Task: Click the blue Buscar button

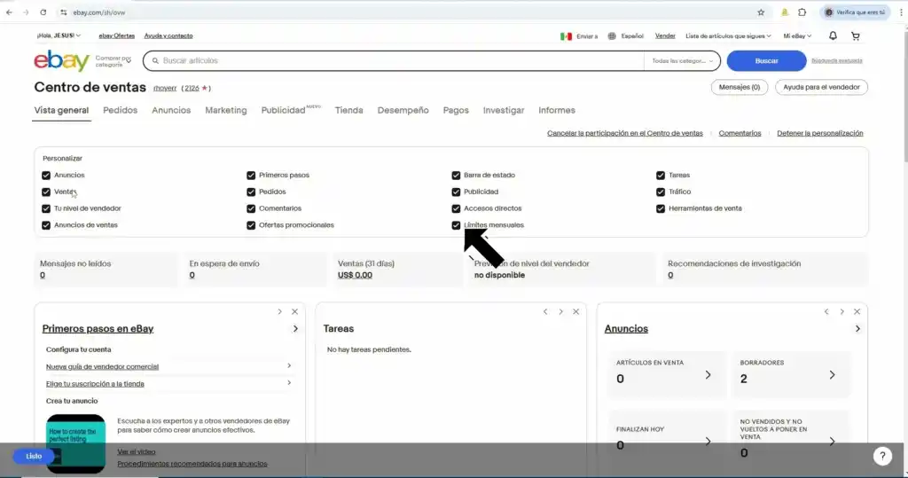Action: click(766, 61)
